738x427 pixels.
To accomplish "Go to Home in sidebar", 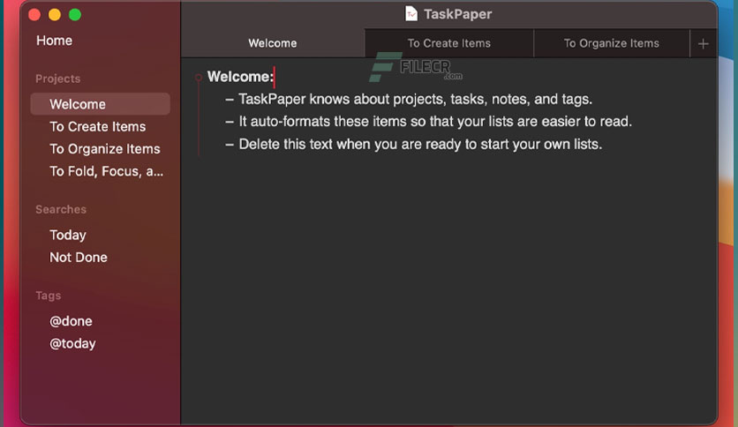I will pyautogui.click(x=54, y=41).
